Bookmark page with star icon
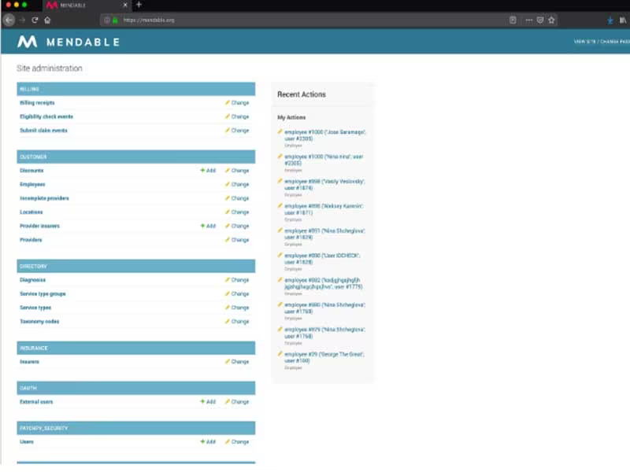Image resolution: width=630 pixels, height=472 pixels. [x=552, y=20]
